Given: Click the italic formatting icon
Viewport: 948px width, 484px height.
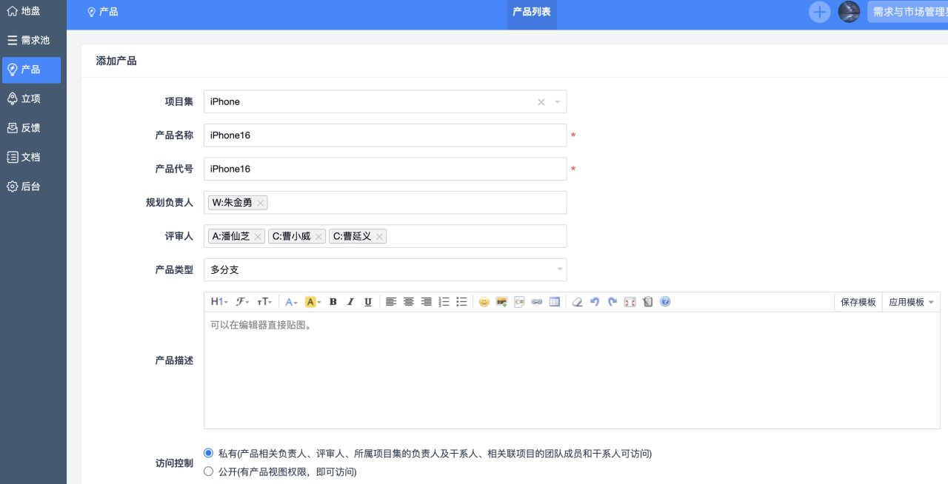Looking at the screenshot, I should 350,302.
